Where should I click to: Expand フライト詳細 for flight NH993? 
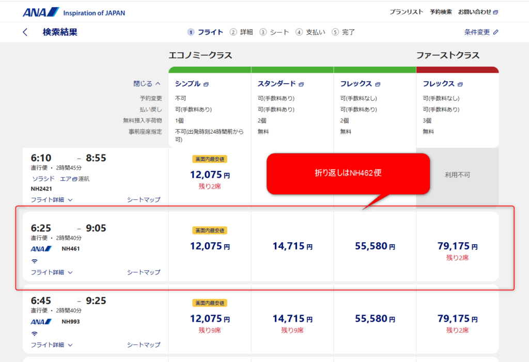(52, 344)
